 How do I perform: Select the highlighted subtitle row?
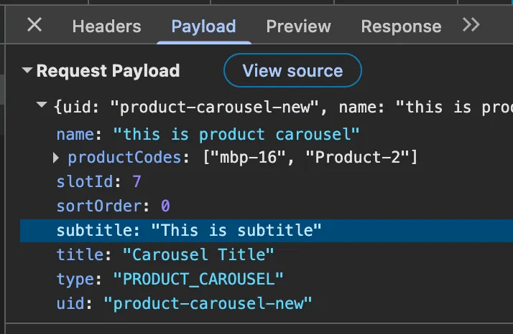pyautogui.click(x=267, y=231)
